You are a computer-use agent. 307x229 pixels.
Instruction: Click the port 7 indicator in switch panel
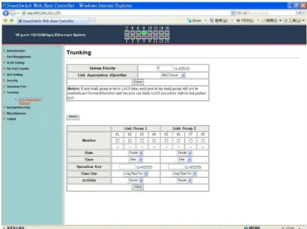coord(144,37)
